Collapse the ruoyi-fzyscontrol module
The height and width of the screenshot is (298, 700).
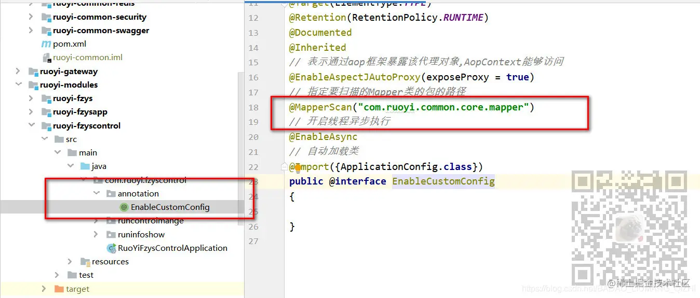[31, 126]
